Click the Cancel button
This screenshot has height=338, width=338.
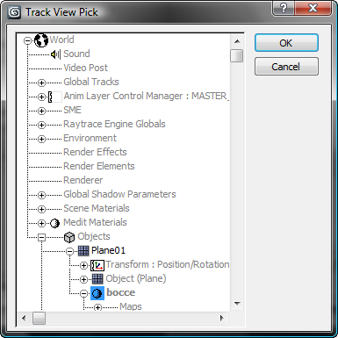click(x=286, y=67)
